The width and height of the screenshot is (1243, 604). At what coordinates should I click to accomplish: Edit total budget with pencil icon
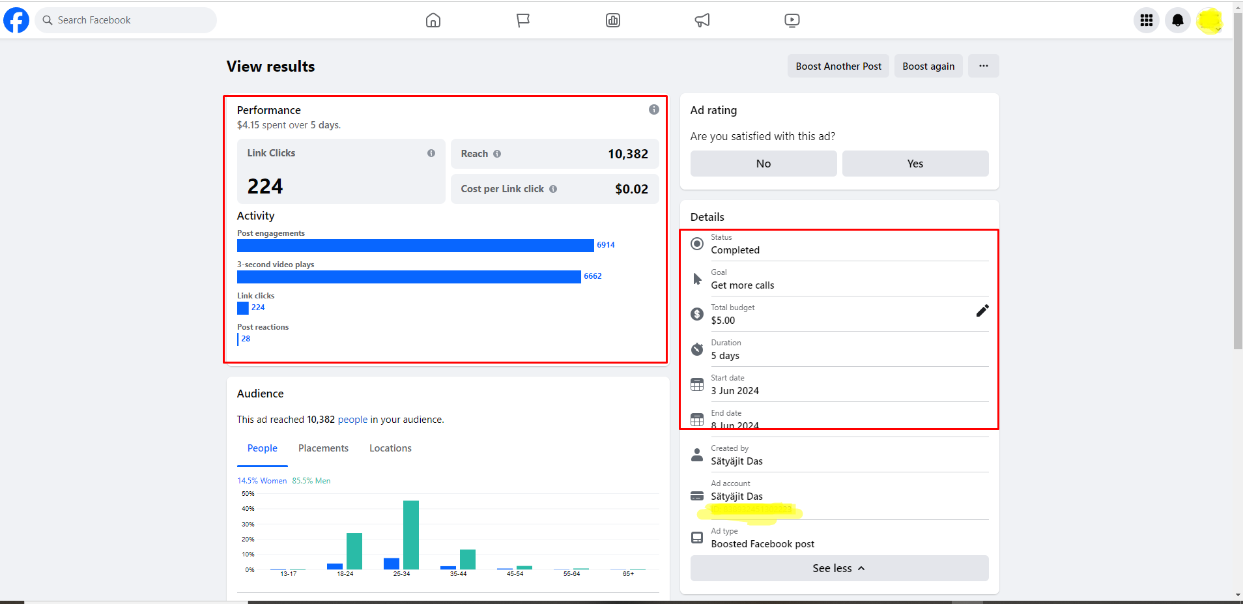point(982,311)
